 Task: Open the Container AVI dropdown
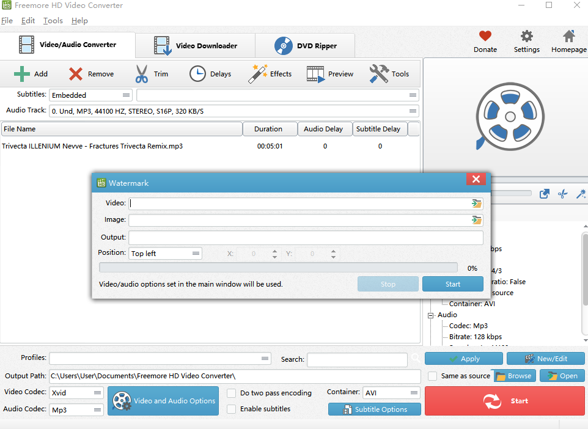click(x=391, y=392)
